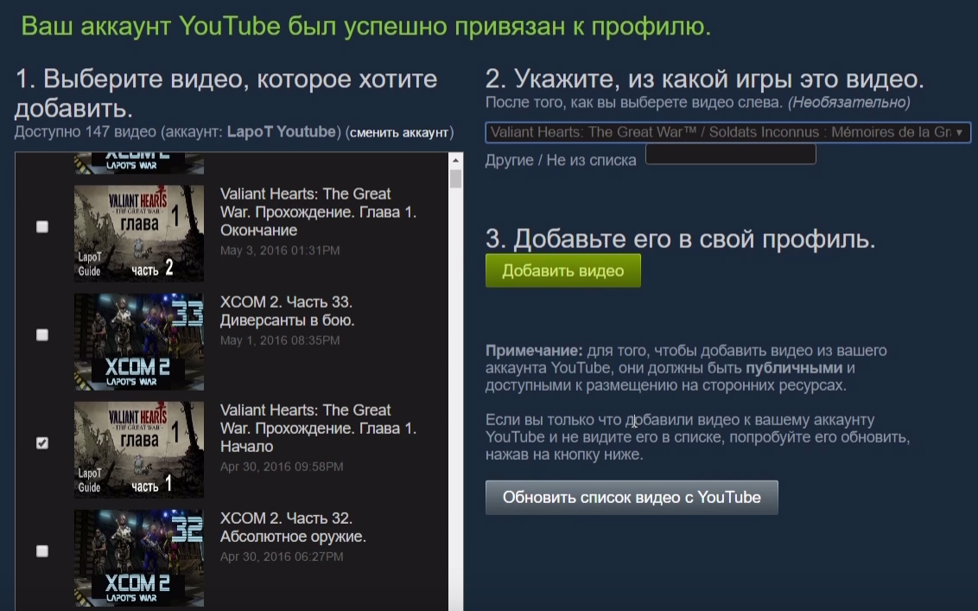
Task: Select the Valiant Hearts часть 1 thumbnail
Action: pyautogui.click(x=139, y=449)
